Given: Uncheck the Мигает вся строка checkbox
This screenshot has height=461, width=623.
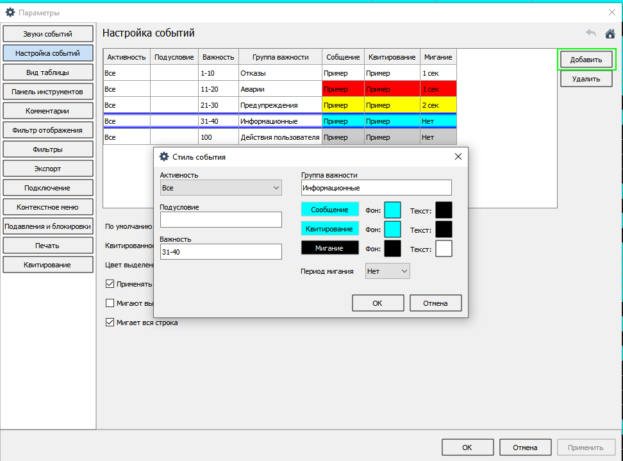Looking at the screenshot, I should coord(110,323).
